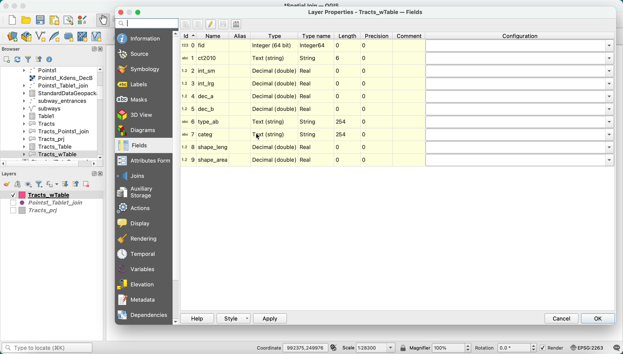
Task: Create a new project
Action: point(12,20)
